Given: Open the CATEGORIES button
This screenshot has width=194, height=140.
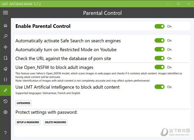Looking at the screenshot, I should point(23,103).
